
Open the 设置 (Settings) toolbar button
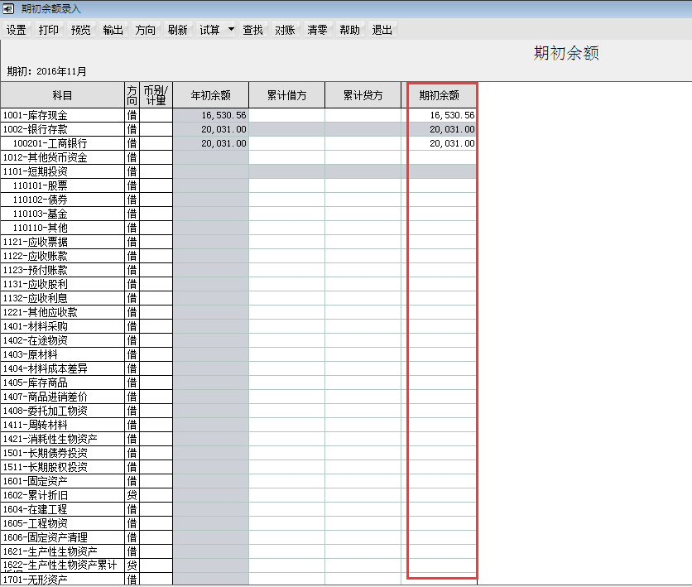(x=17, y=29)
